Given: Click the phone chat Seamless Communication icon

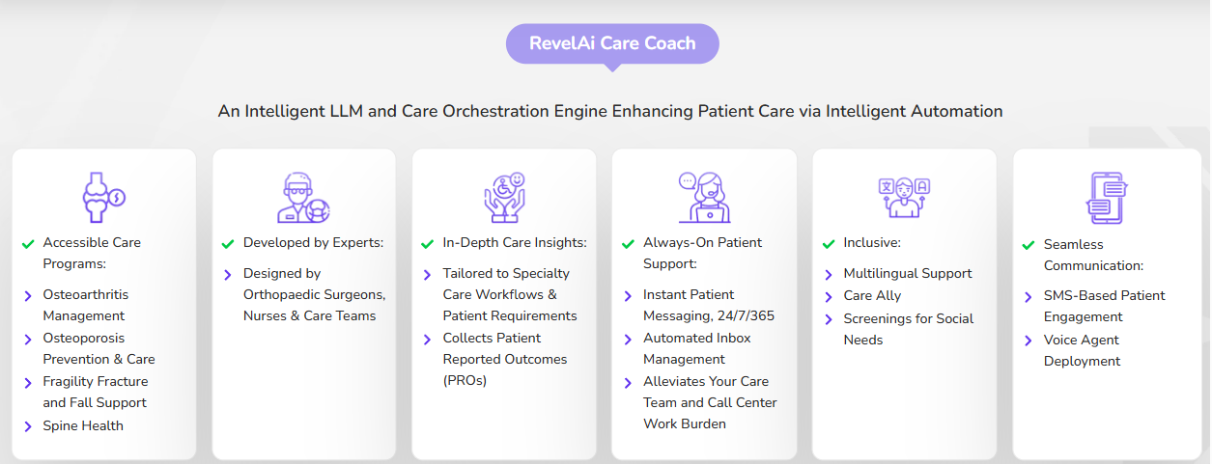Looking at the screenshot, I should 1105,198.
